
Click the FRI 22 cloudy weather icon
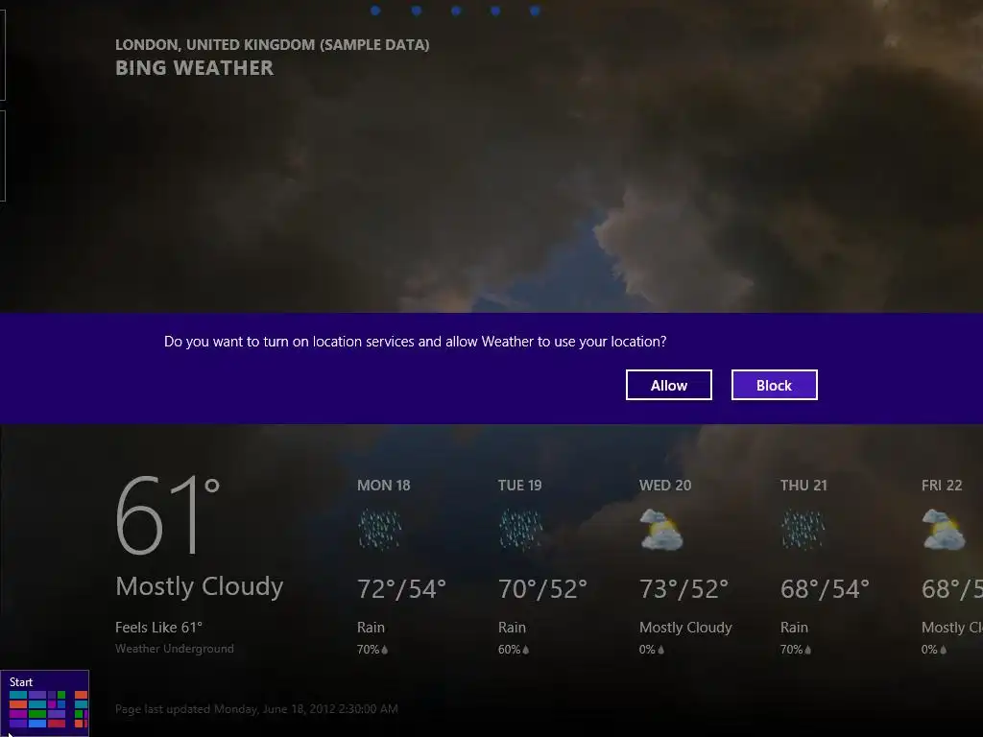[x=944, y=530]
